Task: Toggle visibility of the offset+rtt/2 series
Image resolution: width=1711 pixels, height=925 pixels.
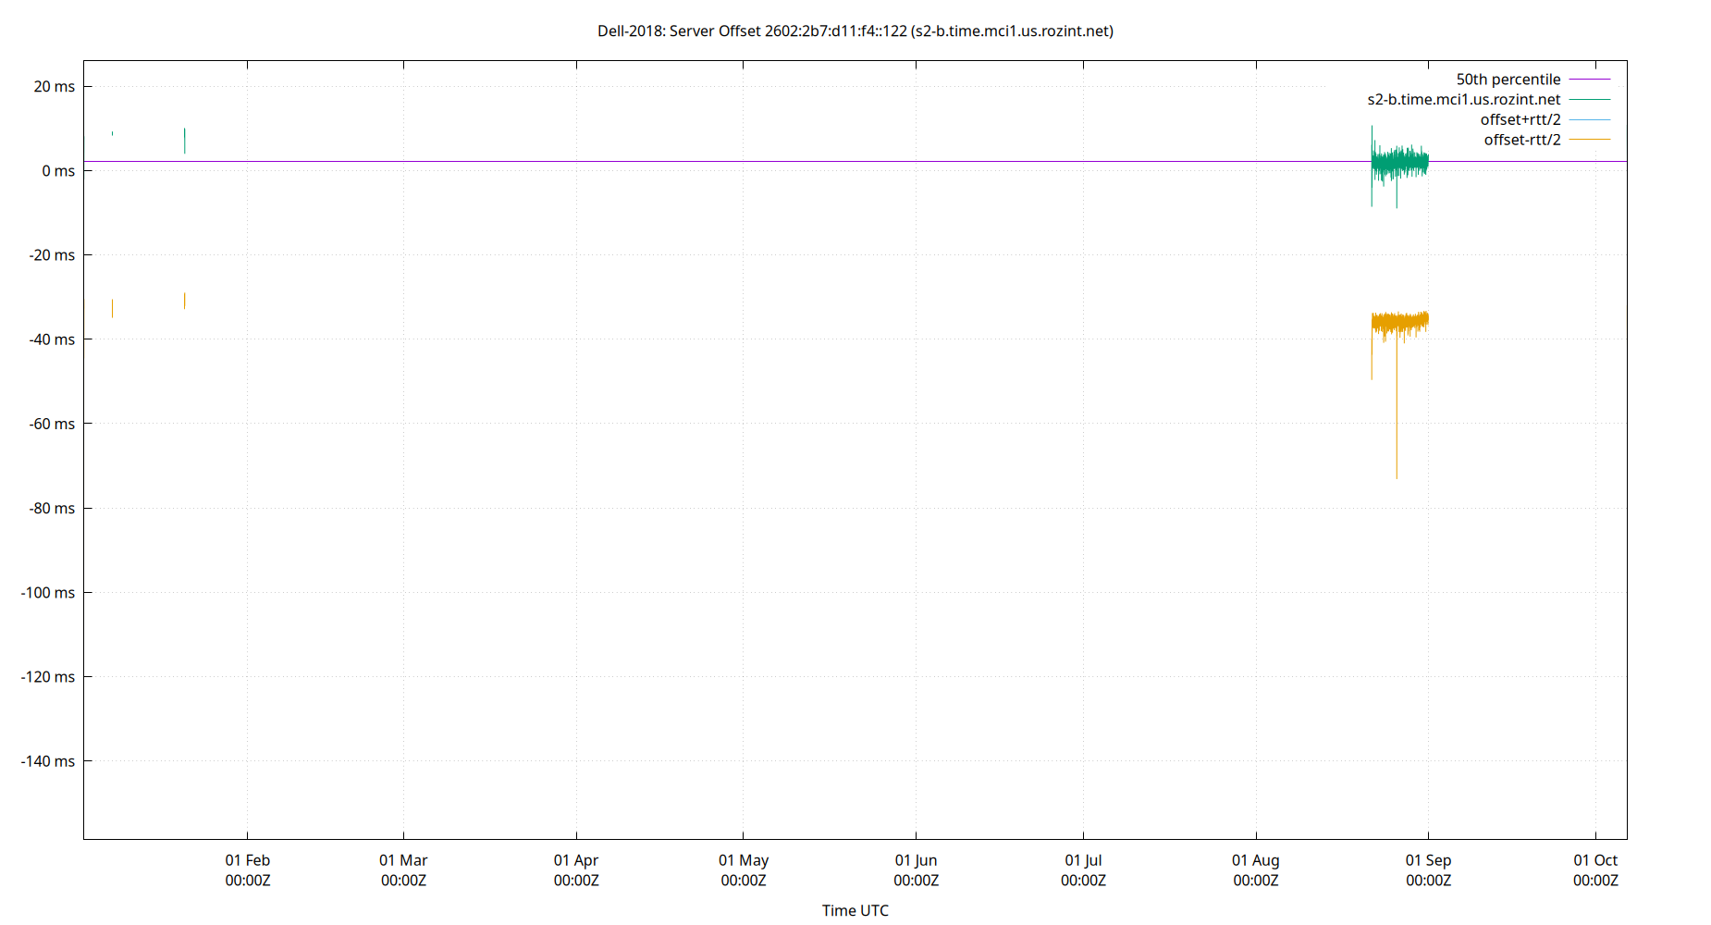Action: [x=1521, y=119]
